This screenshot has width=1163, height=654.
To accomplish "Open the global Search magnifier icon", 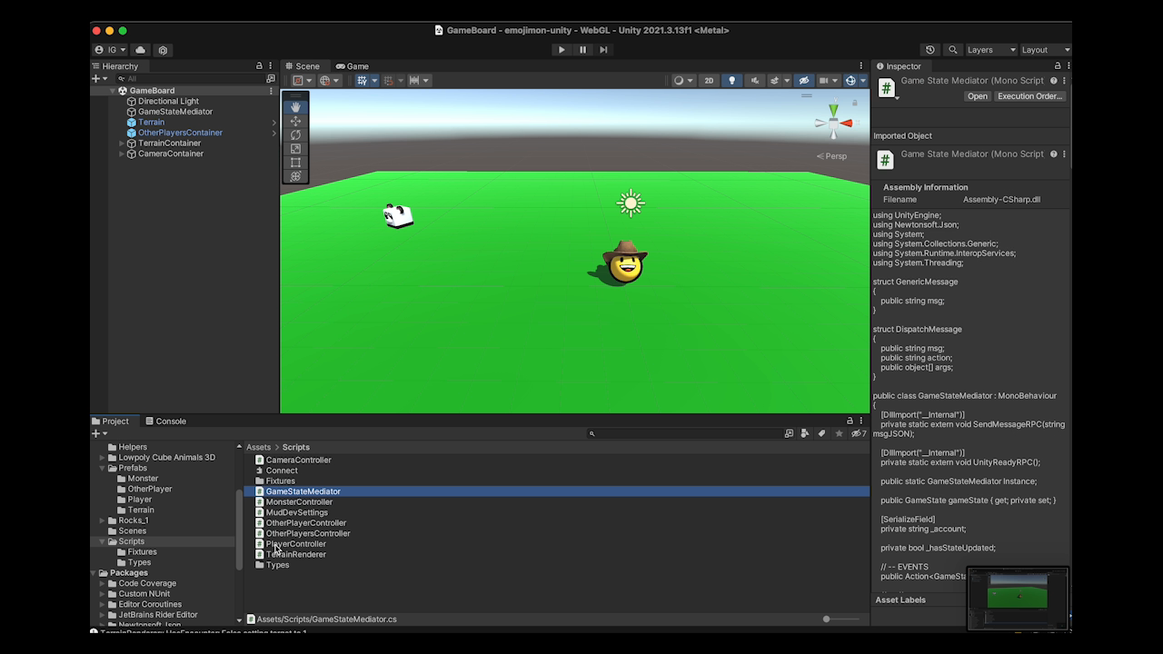I will pyautogui.click(x=952, y=50).
